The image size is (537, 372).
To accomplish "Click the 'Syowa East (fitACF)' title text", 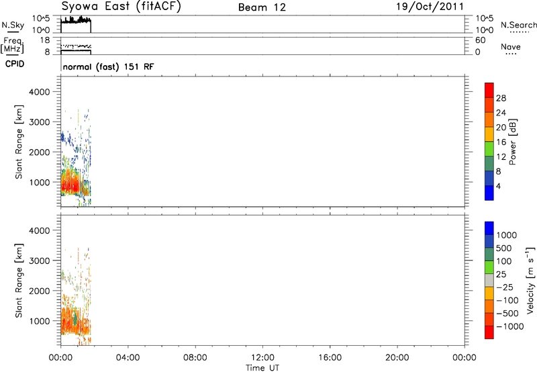I will pos(121,7).
